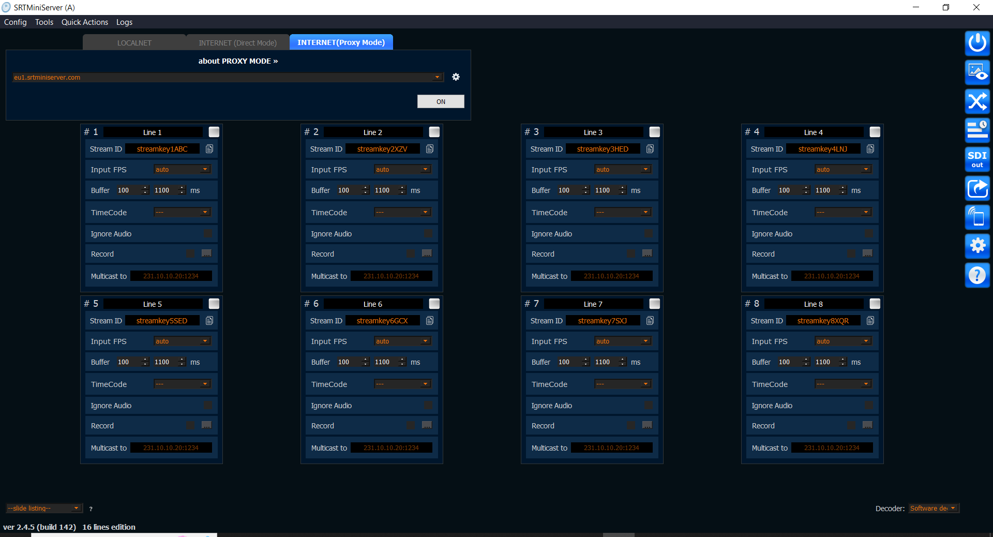The width and height of the screenshot is (993, 537).
Task: Open the scheduler clock icon in sidebar
Action: pos(977,130)
